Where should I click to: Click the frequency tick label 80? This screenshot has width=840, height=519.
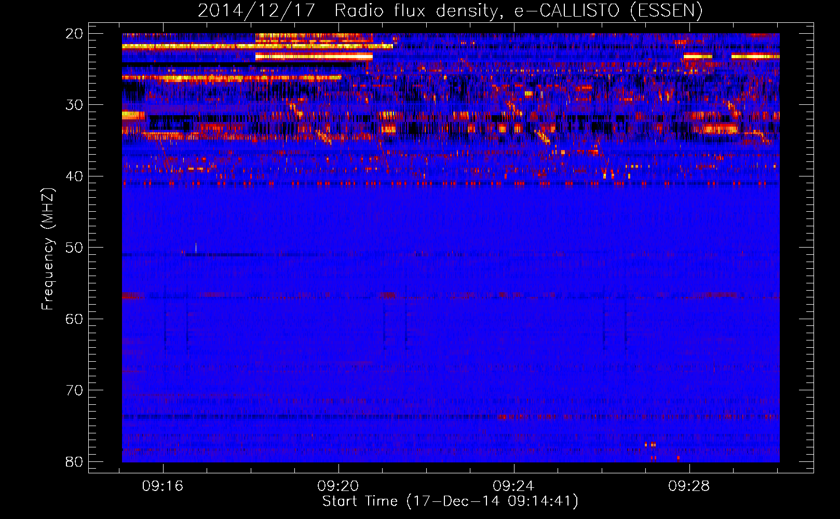coord(74,462)
